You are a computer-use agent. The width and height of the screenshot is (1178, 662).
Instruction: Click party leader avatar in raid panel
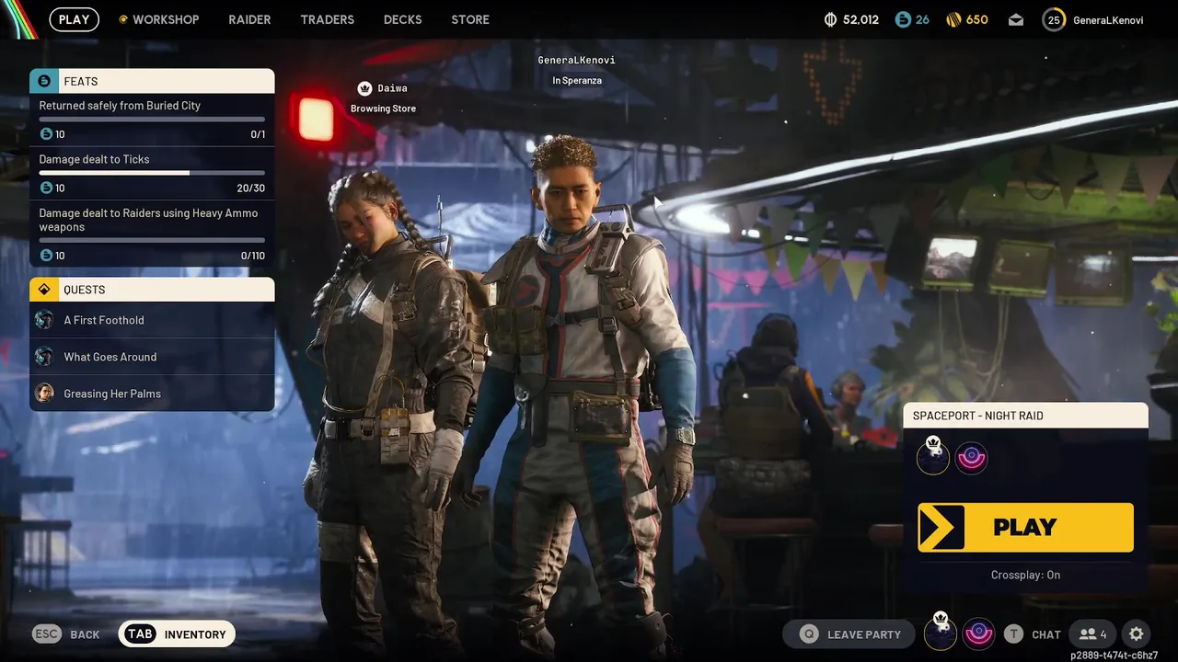933,457
